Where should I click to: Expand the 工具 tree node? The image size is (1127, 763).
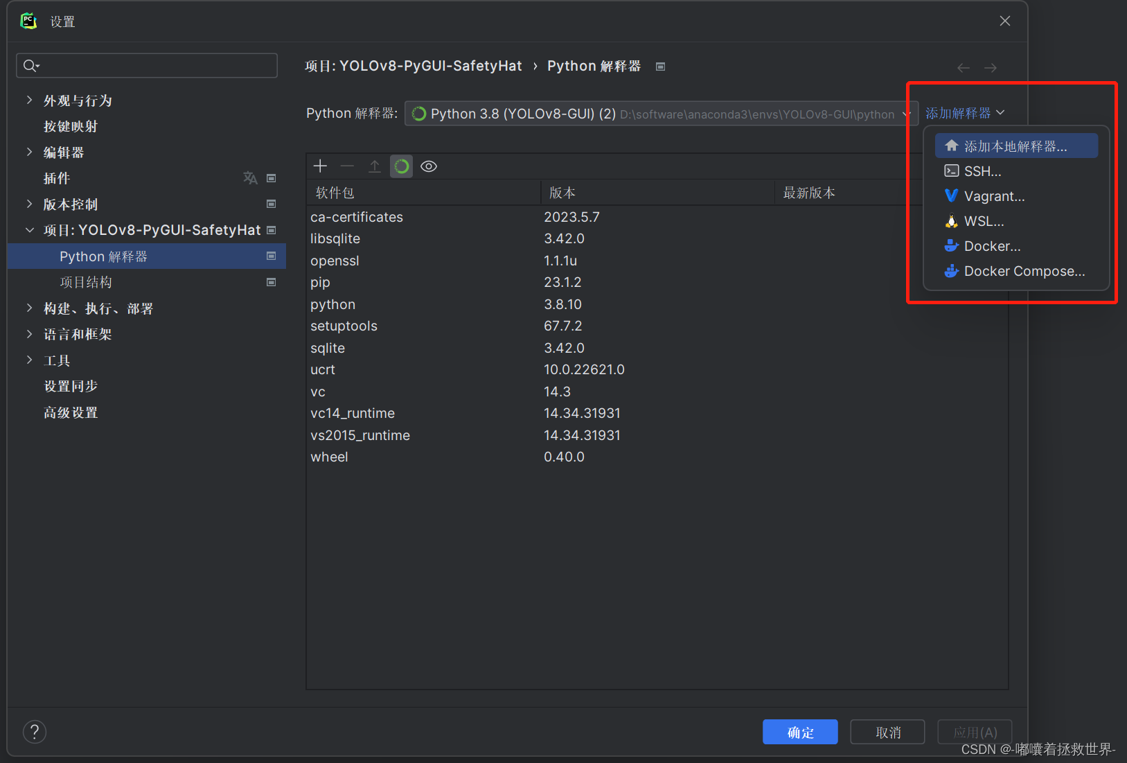[29, 360]
